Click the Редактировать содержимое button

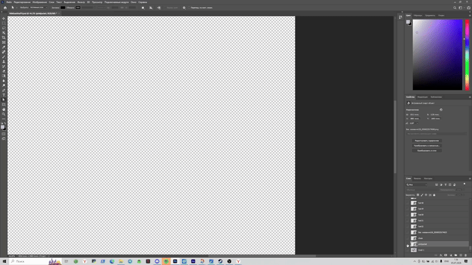click(427, 141)
